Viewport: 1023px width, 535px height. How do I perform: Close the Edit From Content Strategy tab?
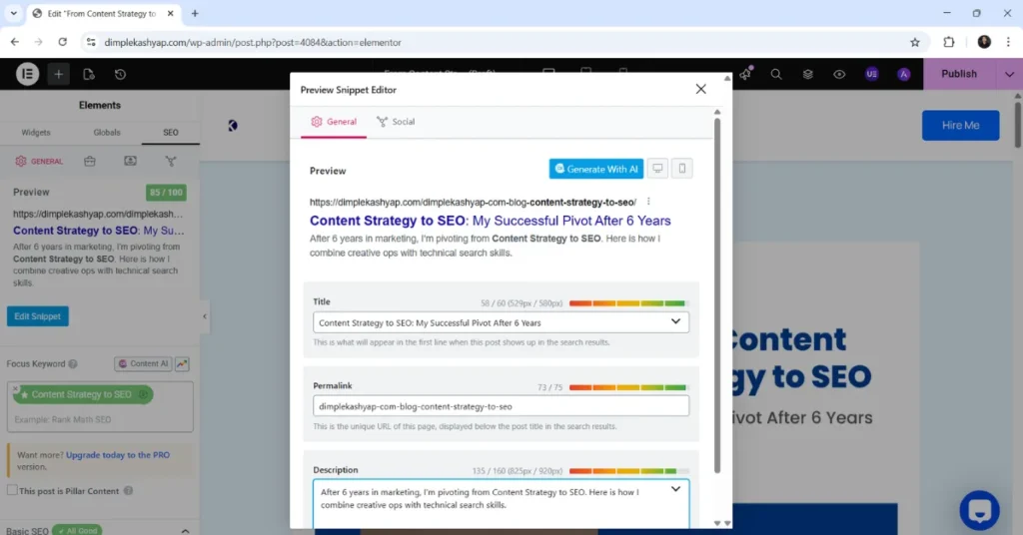(170, 13)
